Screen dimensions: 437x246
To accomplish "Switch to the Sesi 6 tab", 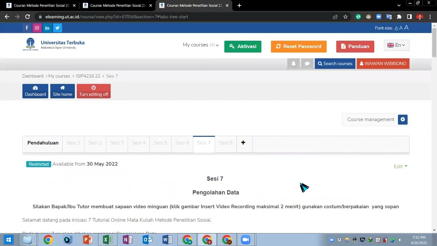I will pos(182,143).
